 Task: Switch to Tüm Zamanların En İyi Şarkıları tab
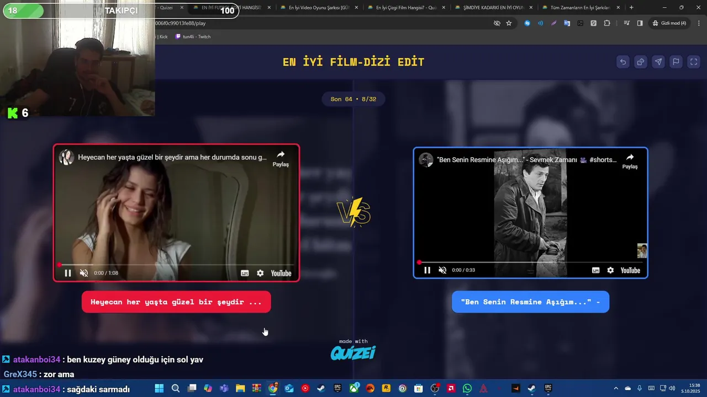pos(580,8)
